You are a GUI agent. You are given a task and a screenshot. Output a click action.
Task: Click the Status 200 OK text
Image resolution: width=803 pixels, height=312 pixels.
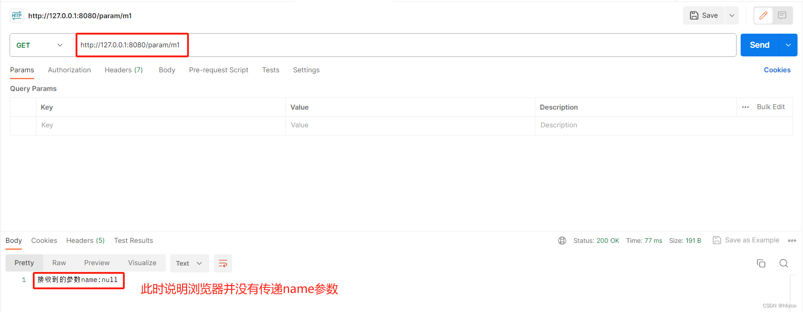tap(596, 241)
